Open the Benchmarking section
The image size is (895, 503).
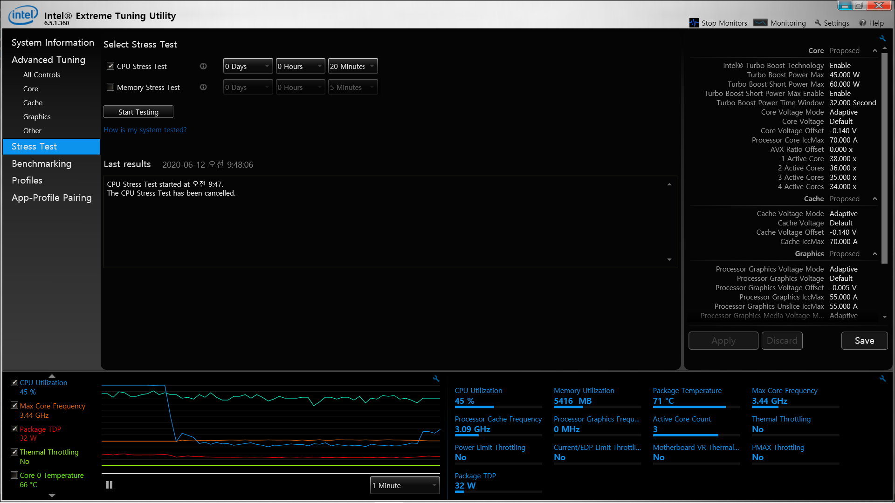point(41,163)
